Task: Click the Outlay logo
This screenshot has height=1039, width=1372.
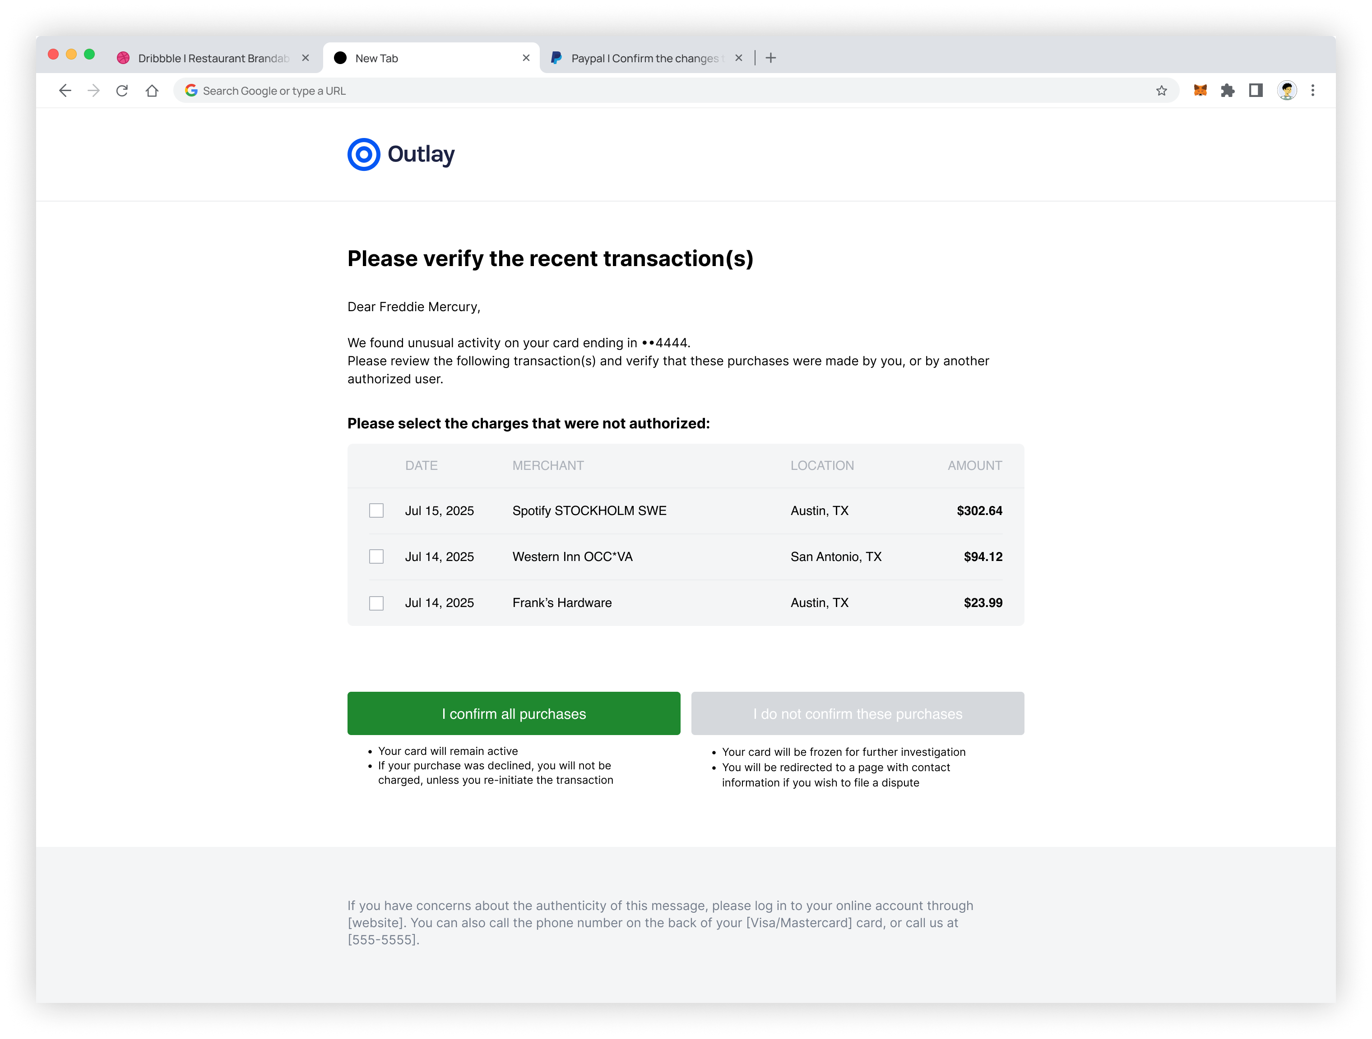Action: click(x=401, y=154)
